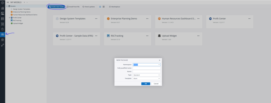Screen dimensions: 271x103
Task: Collapse the navigation panel via header icon
Action: (8, 2)
